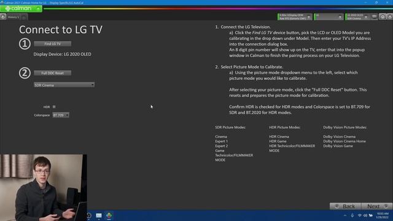Click 'Dolby Vision Picture Modes:' heading

[345, 127]
